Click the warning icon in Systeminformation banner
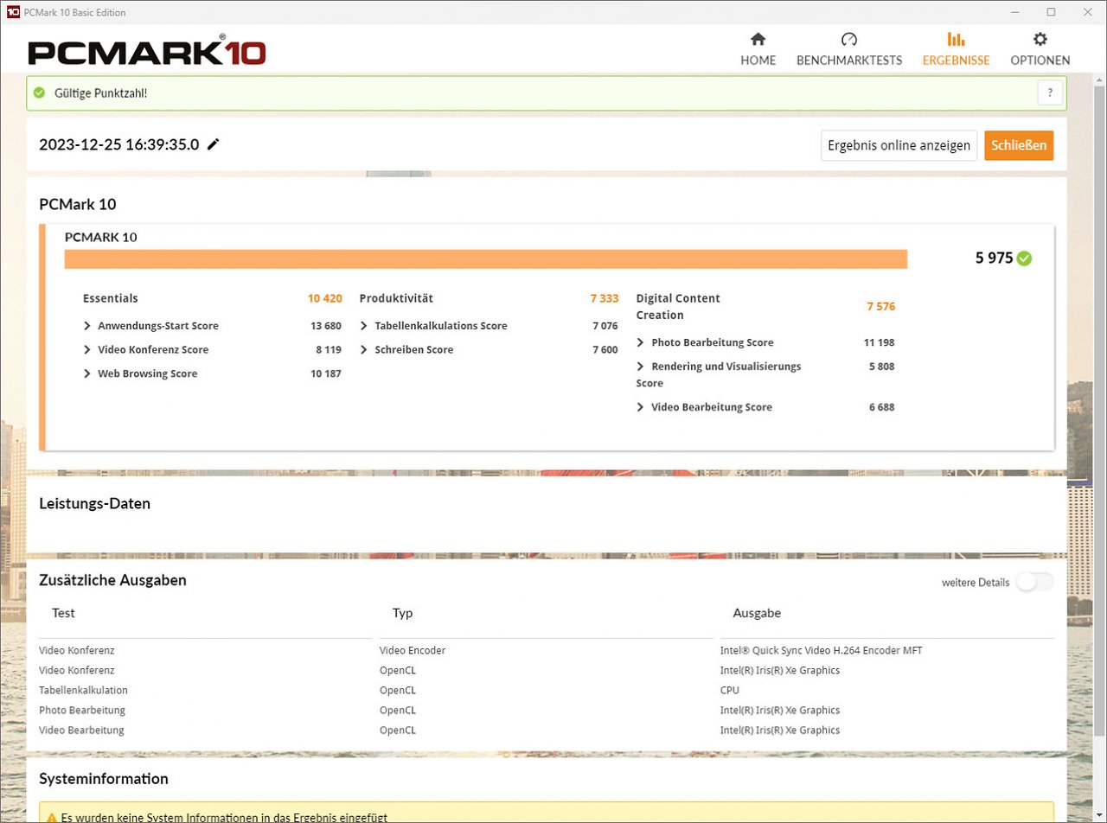Screen dimensions: 1107x823 click(x=52, y=817)
